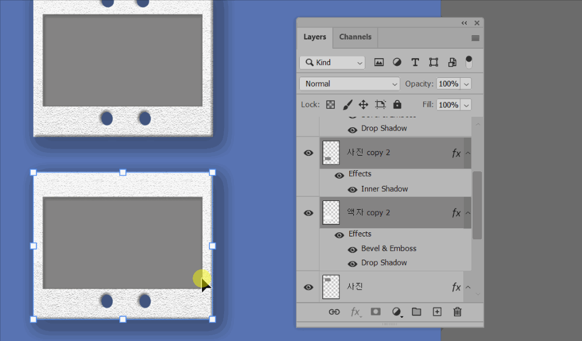Add layer mask icon

click(x=375, y=311)
